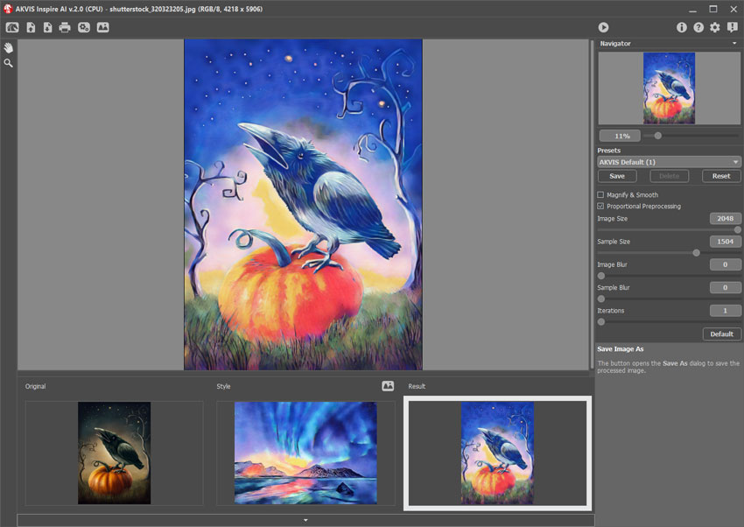Uncheck Proportional Preprocessing checkbox
744x527 pixels.
(x=600, y=207)
